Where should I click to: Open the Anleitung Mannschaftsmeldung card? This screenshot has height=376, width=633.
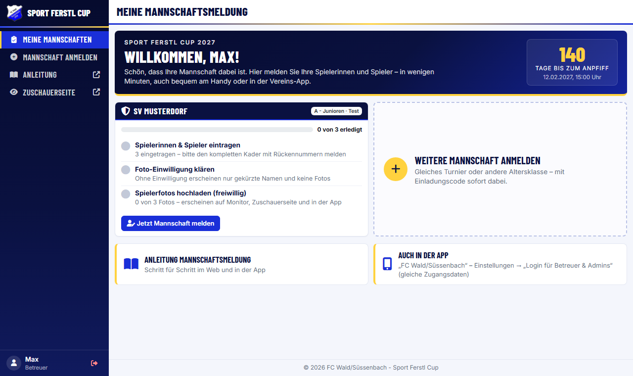(x=241, y=264)
